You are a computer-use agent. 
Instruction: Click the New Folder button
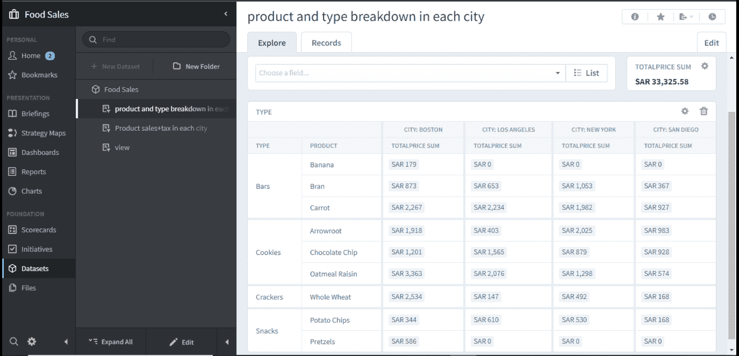click(196, 66)
